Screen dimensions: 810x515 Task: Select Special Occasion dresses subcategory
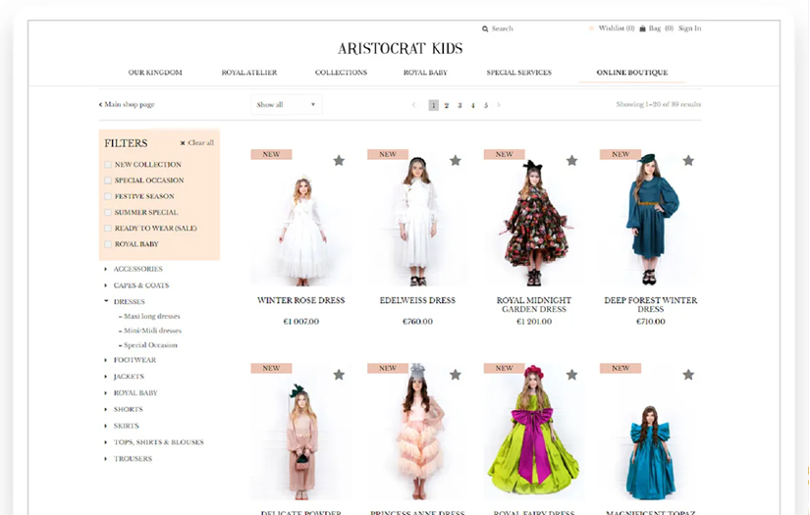[x=150, y=345]
